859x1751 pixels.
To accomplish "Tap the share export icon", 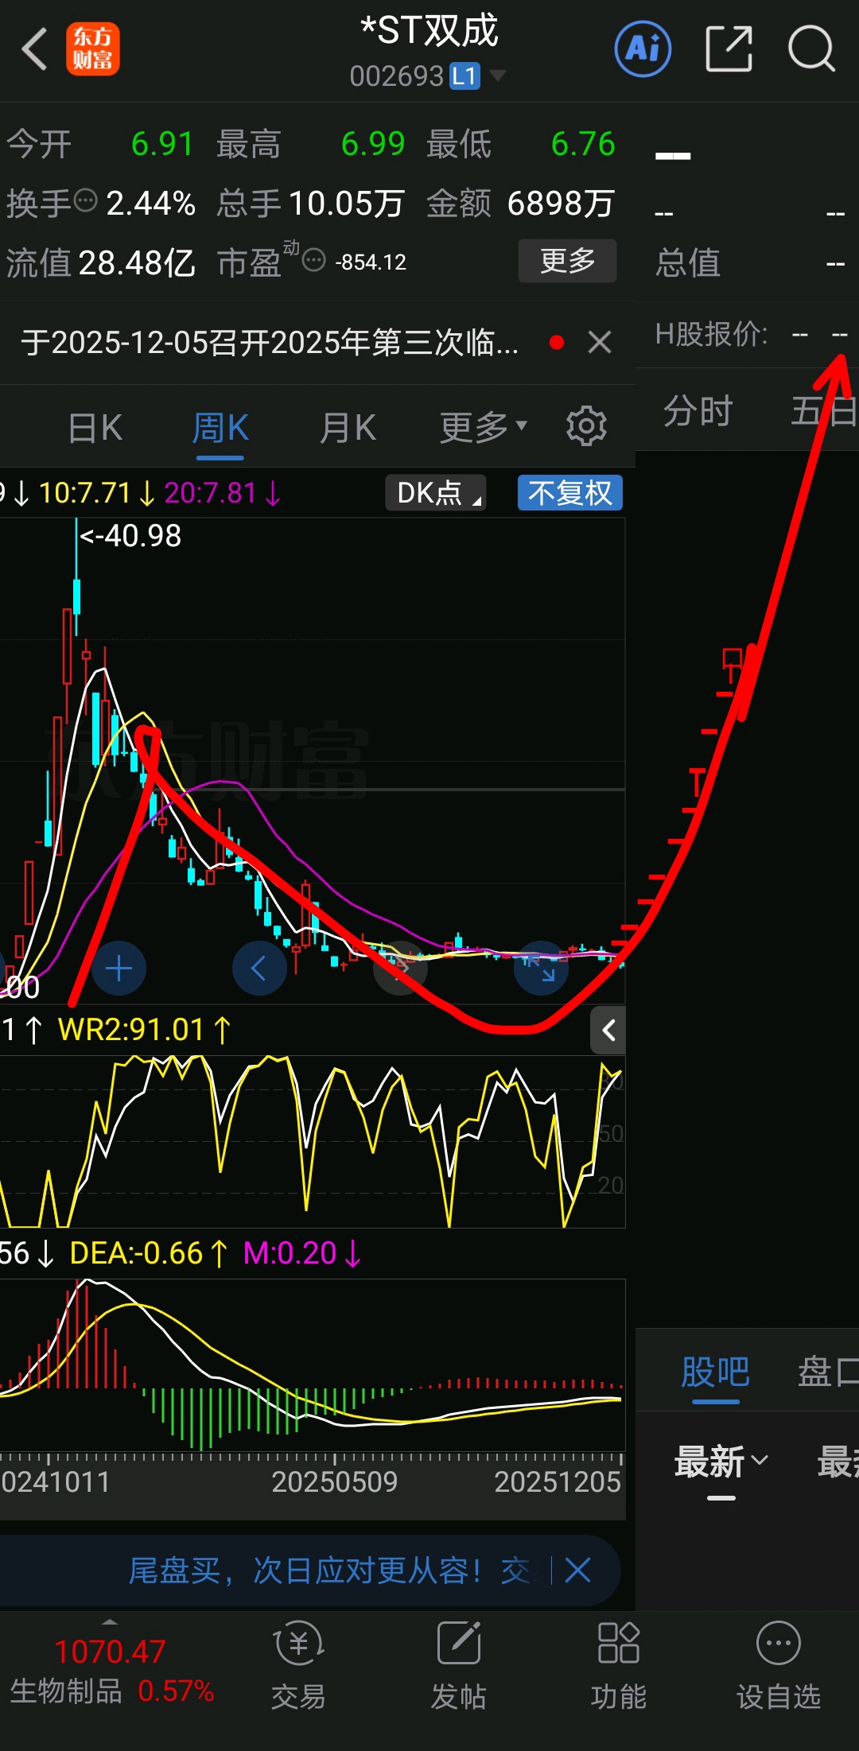I will click(x=729, y=49).
